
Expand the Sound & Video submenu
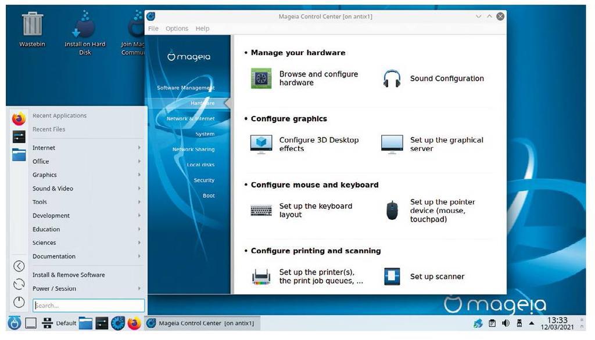pos(88,189)
